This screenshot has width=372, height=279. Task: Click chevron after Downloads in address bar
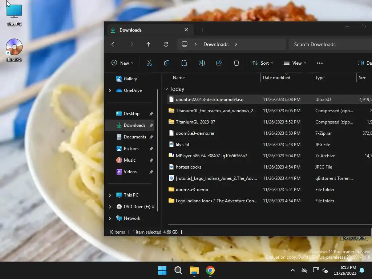[x=236, y=44]
